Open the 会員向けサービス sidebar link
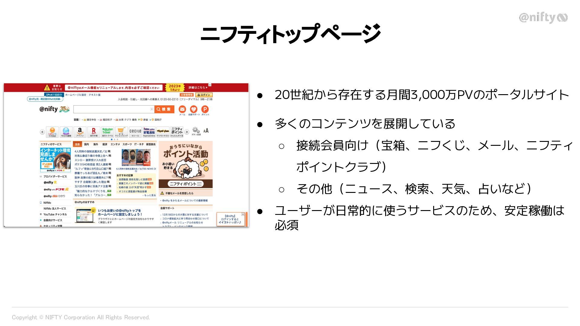The image size is (580, 326). coord(53,220)
